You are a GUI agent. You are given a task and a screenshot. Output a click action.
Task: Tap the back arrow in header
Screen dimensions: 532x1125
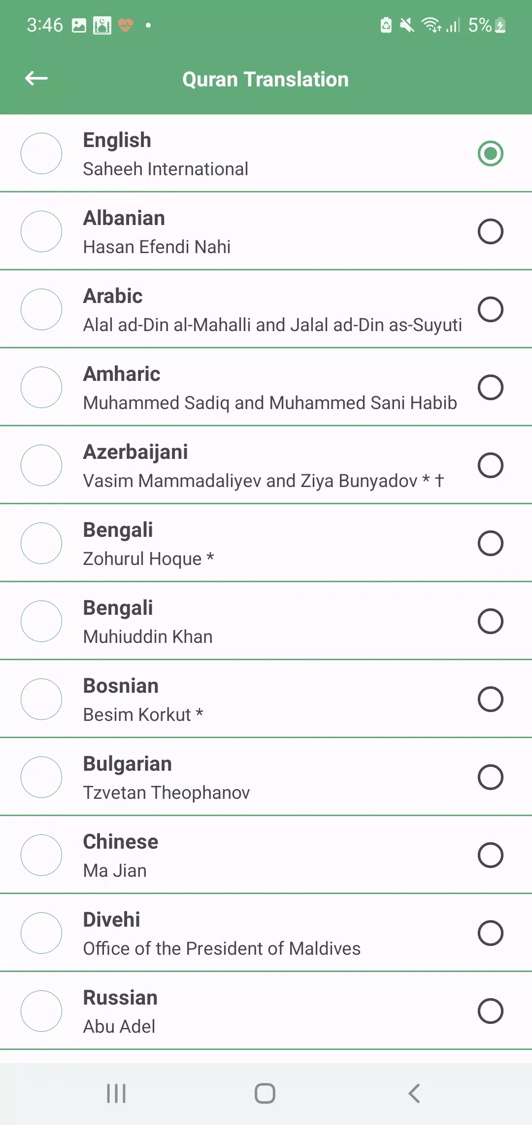(36, 78)
